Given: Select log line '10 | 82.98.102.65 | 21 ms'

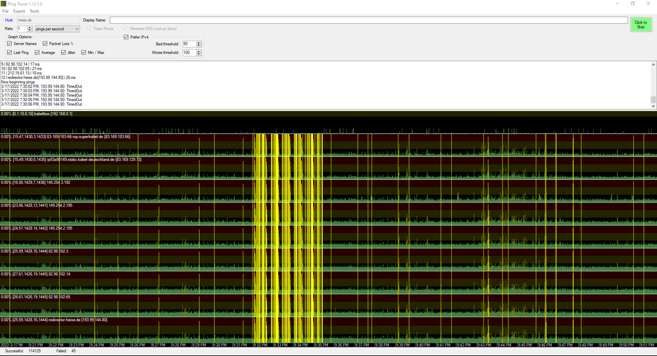Looking at the screenshot, I should click(21, 68).
